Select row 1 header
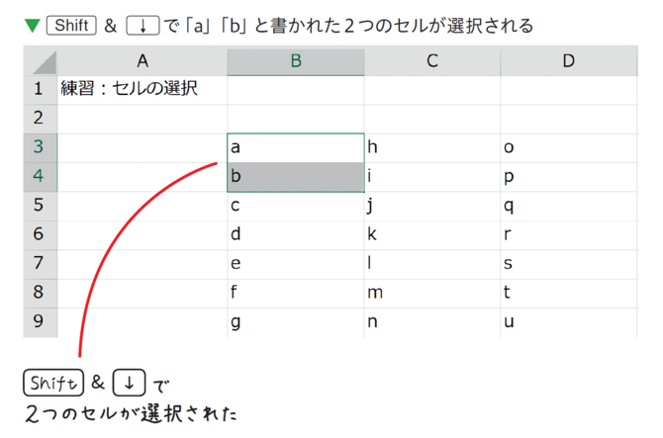663x438 pixels. [x=41, y=90]
